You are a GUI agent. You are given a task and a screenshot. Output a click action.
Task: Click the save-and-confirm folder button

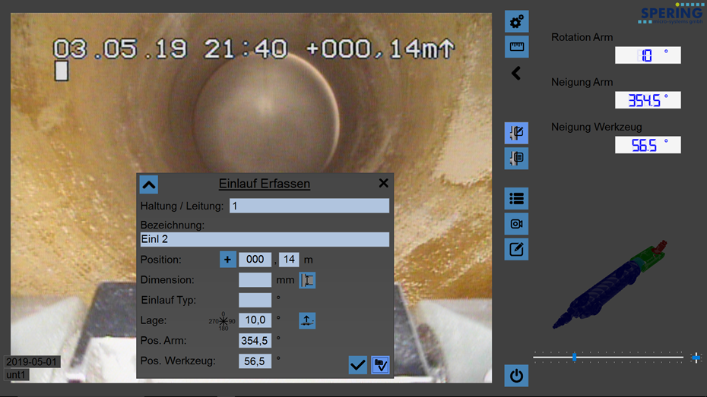click(380, 365)
